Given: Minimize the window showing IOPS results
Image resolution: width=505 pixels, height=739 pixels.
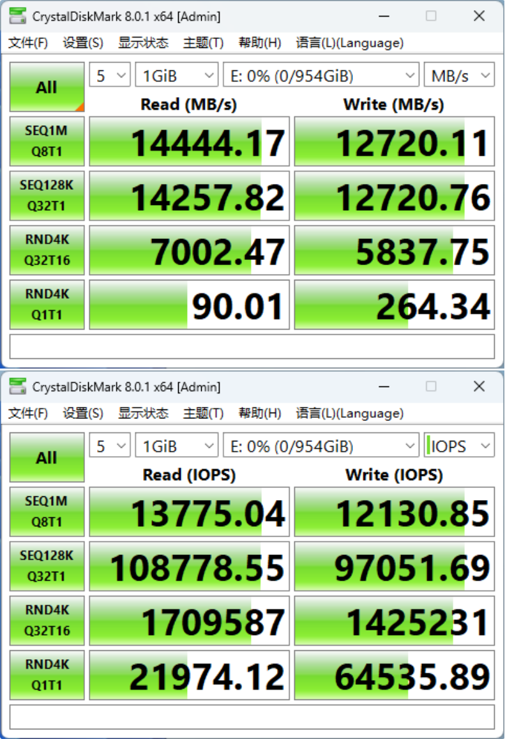Looking at the screenshot, I should pos(384,386).
